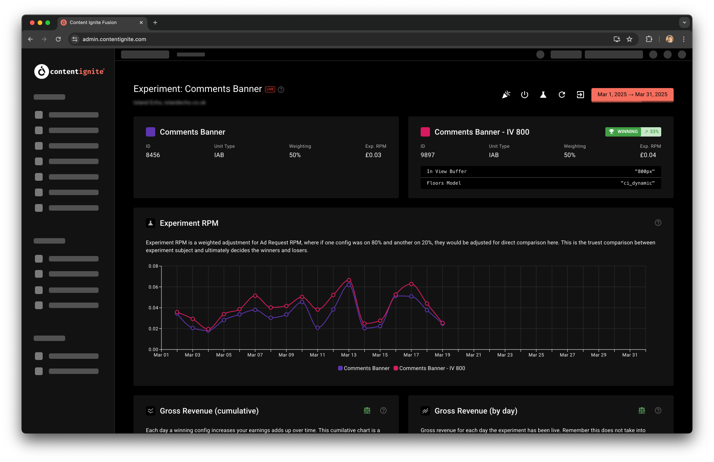Open the Mar 1, 2025 → Mar 31, 2025 date range picker

pyautogui.click(x=633, y=95)
